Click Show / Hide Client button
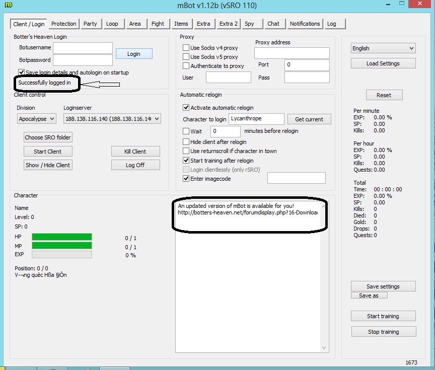435x370 pixels. coord(48,165)
